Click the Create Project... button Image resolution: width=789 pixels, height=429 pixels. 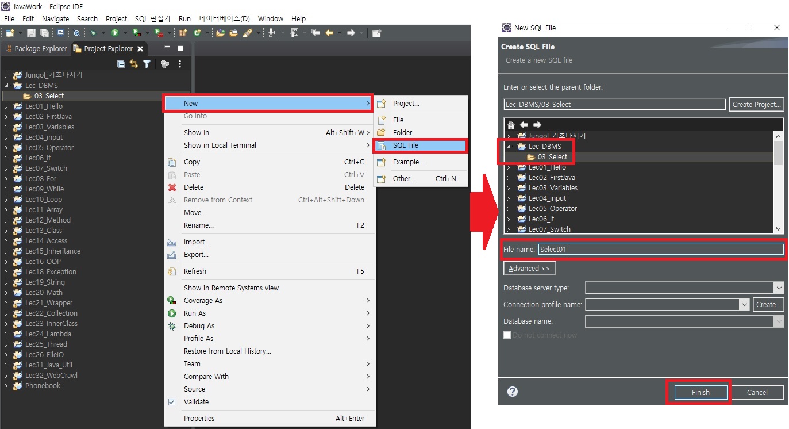coord(757,105)
